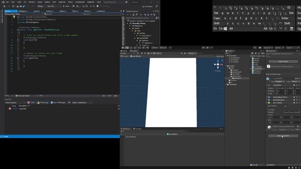Toggle the Is Trigger checkbox

tap(284, 109)
